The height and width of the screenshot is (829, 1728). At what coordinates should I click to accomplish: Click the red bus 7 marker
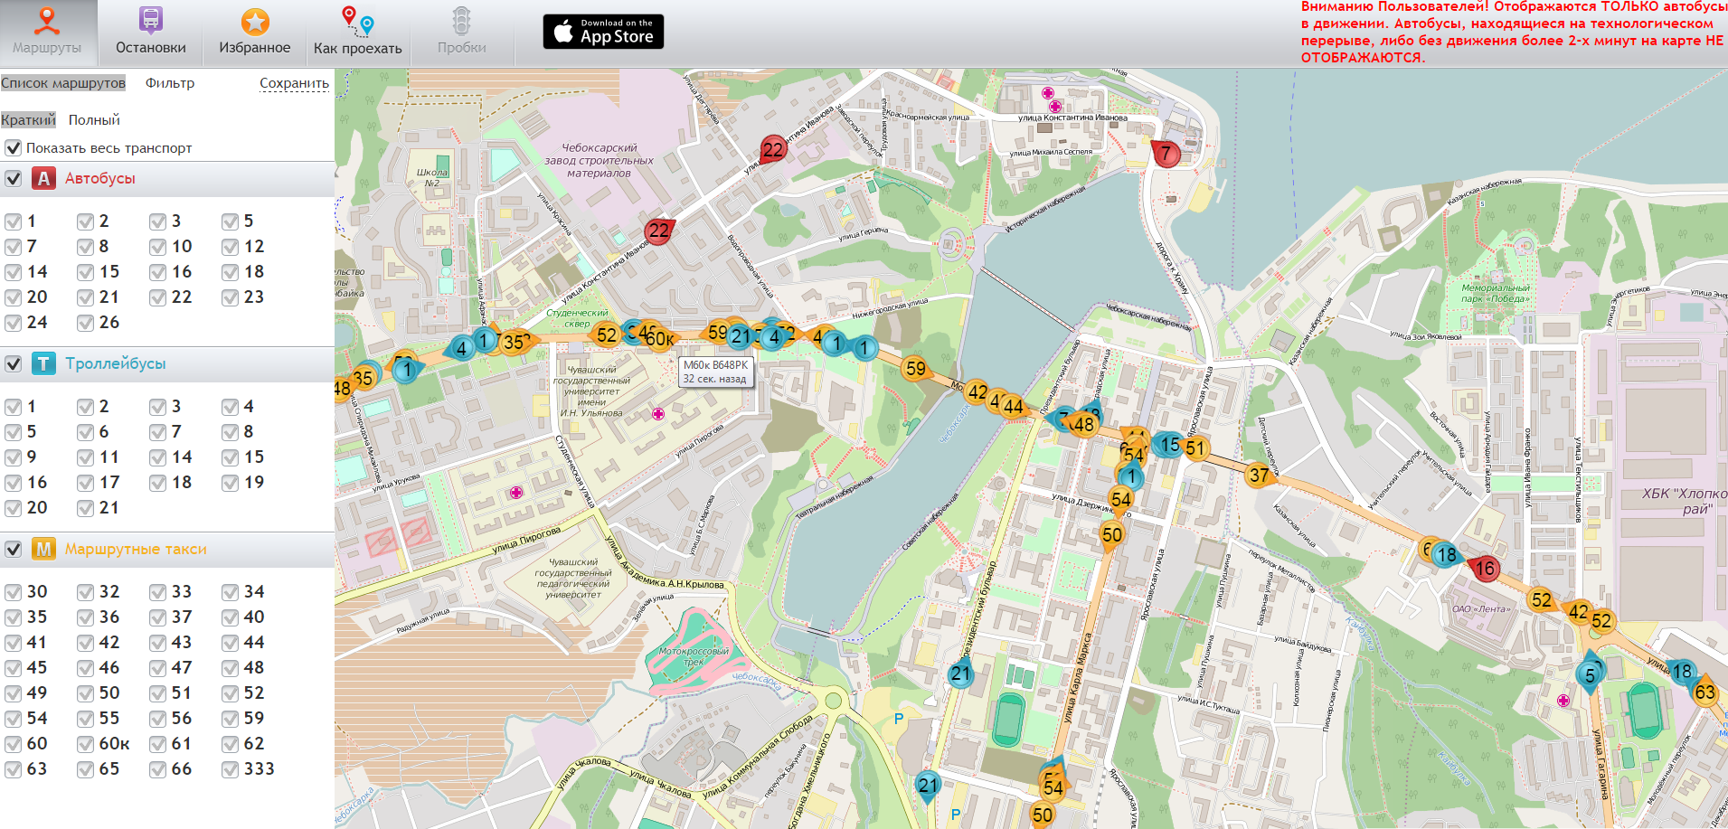1166,154
